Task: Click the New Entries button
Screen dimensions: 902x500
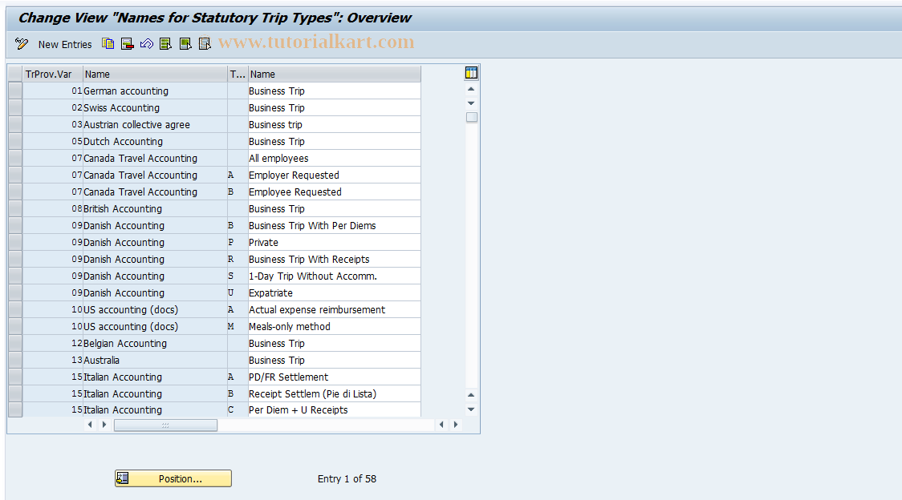Action: click(65, 44)
